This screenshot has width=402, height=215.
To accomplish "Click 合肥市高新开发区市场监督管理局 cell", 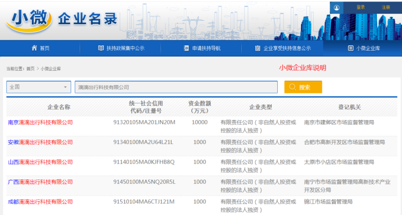I will click(345, 142).
